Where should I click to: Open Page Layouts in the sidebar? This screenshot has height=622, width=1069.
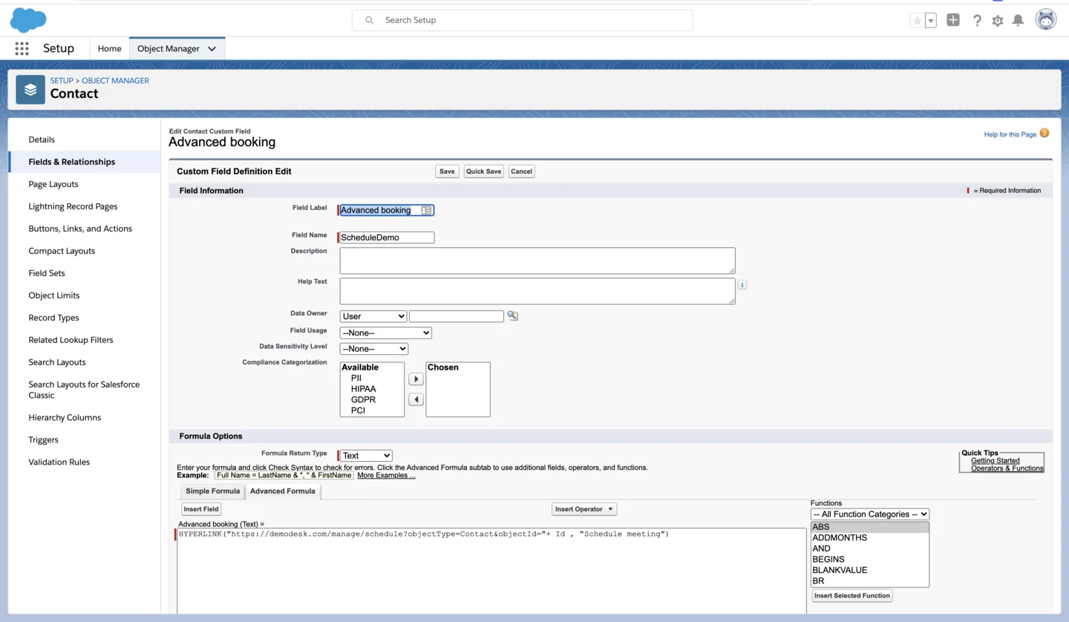(53, 184)
